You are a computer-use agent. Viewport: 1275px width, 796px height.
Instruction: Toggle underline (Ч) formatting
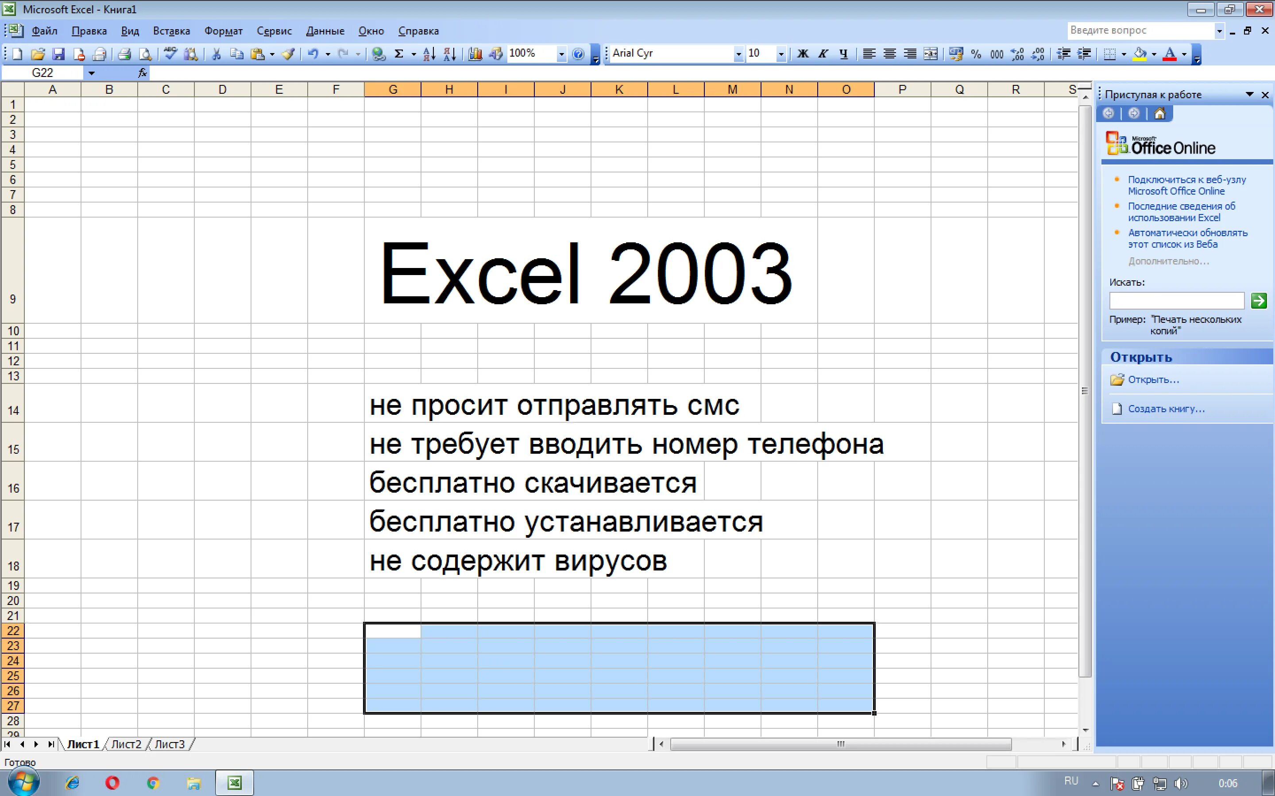(x=843, y=54)
